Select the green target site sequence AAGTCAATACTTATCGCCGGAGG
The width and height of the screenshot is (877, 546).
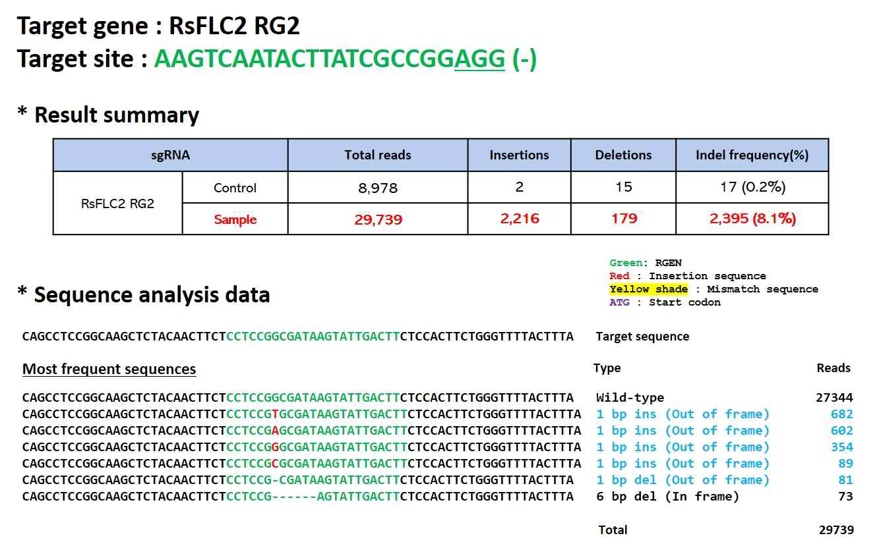tap(330, 59)
